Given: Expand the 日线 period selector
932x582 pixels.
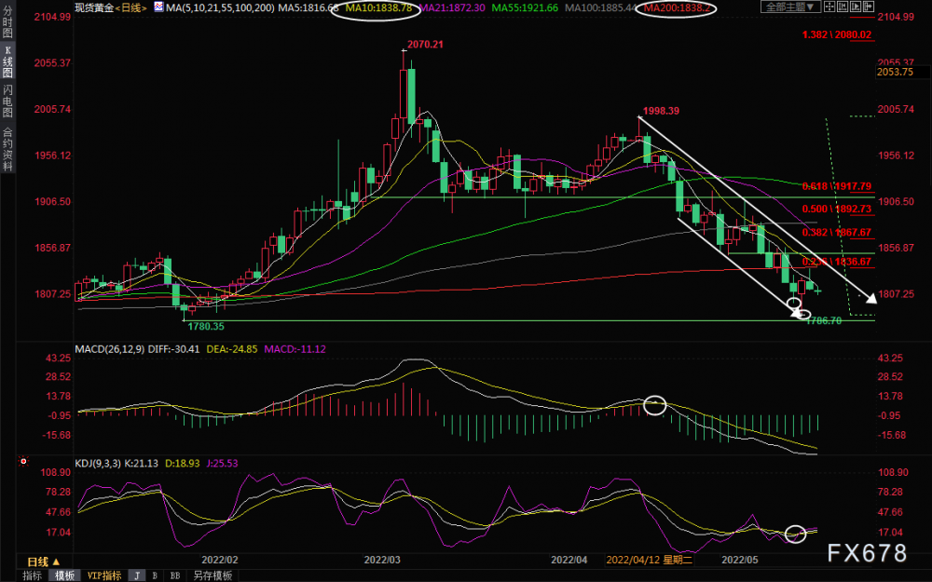Looking at the screenshot, I should tap(44, 562).
